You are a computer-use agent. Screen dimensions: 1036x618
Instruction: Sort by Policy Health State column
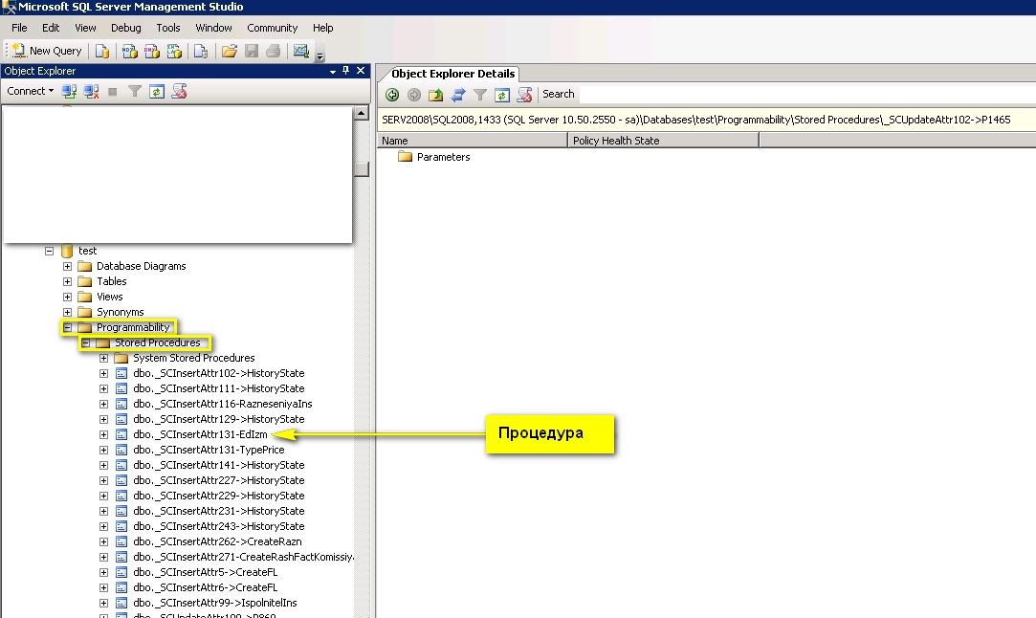tap(663, 140)
